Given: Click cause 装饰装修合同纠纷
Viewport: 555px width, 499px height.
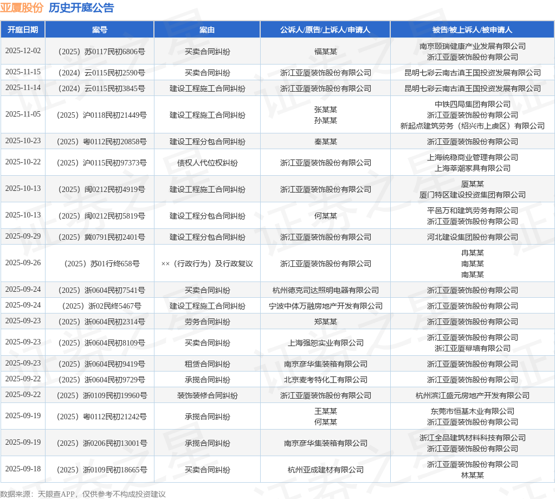Looking at the screenshot, I should 208,395.
